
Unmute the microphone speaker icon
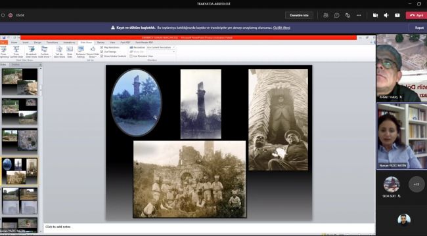pyautogui.click(x=386, y=15)
